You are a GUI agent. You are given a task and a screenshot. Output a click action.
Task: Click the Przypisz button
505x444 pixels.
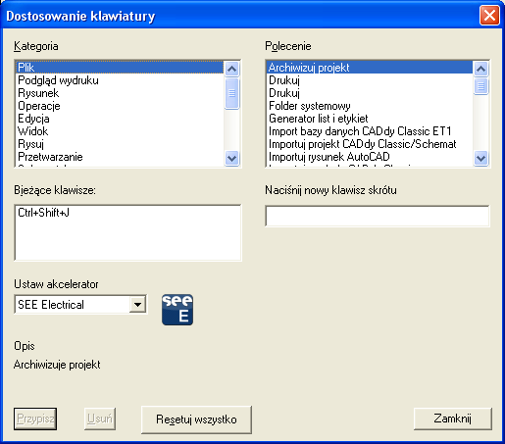point(35,419)
